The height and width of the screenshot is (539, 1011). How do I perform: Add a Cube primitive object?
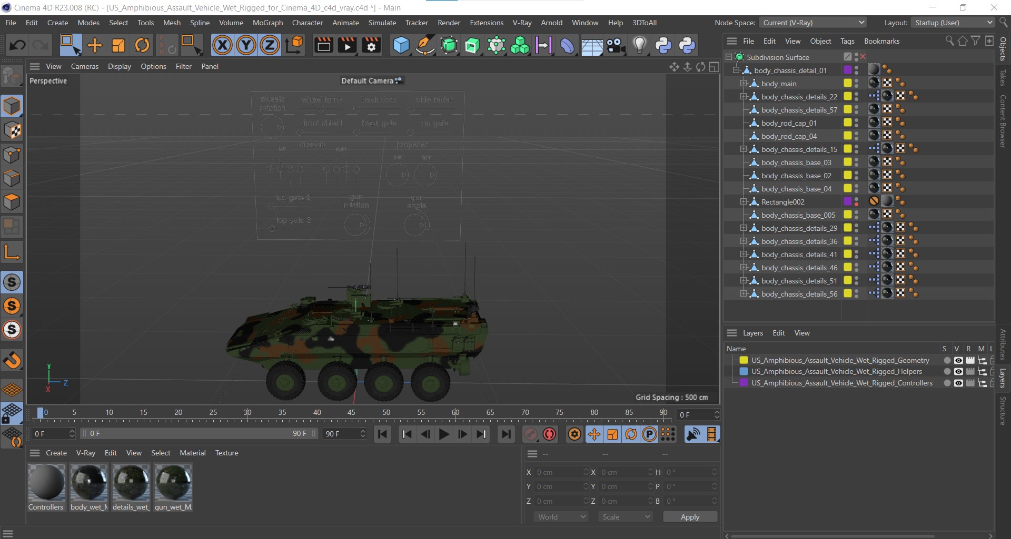click(401, 45)
